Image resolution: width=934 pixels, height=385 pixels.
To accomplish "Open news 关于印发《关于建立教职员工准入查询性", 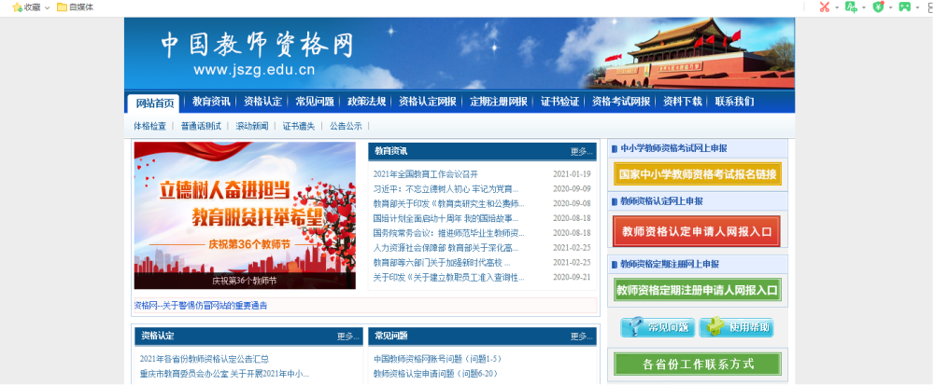I will (448, 277).
